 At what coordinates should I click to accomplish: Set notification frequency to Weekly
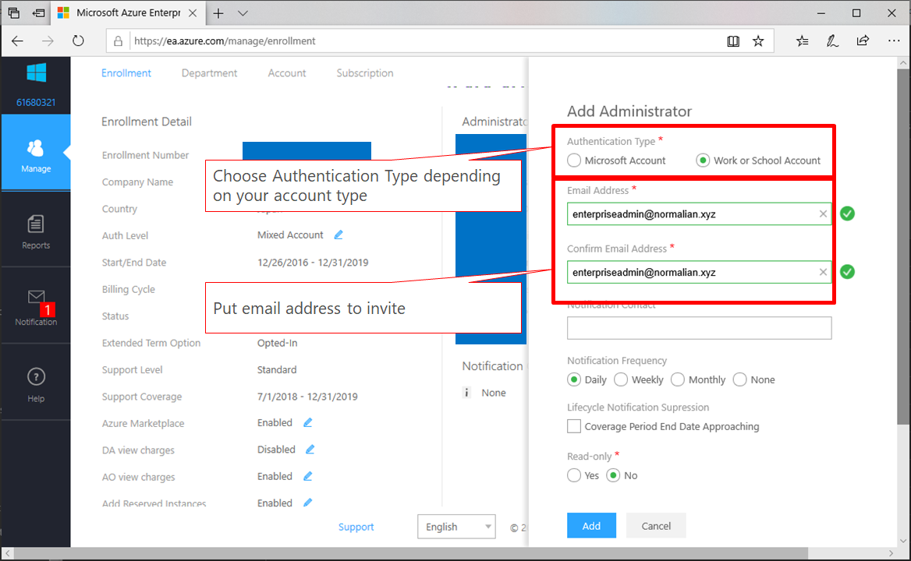pyautogui.click(x=621, y=380)
